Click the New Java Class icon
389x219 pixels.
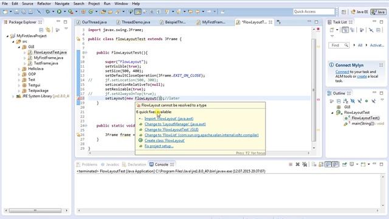click(91, 12)
